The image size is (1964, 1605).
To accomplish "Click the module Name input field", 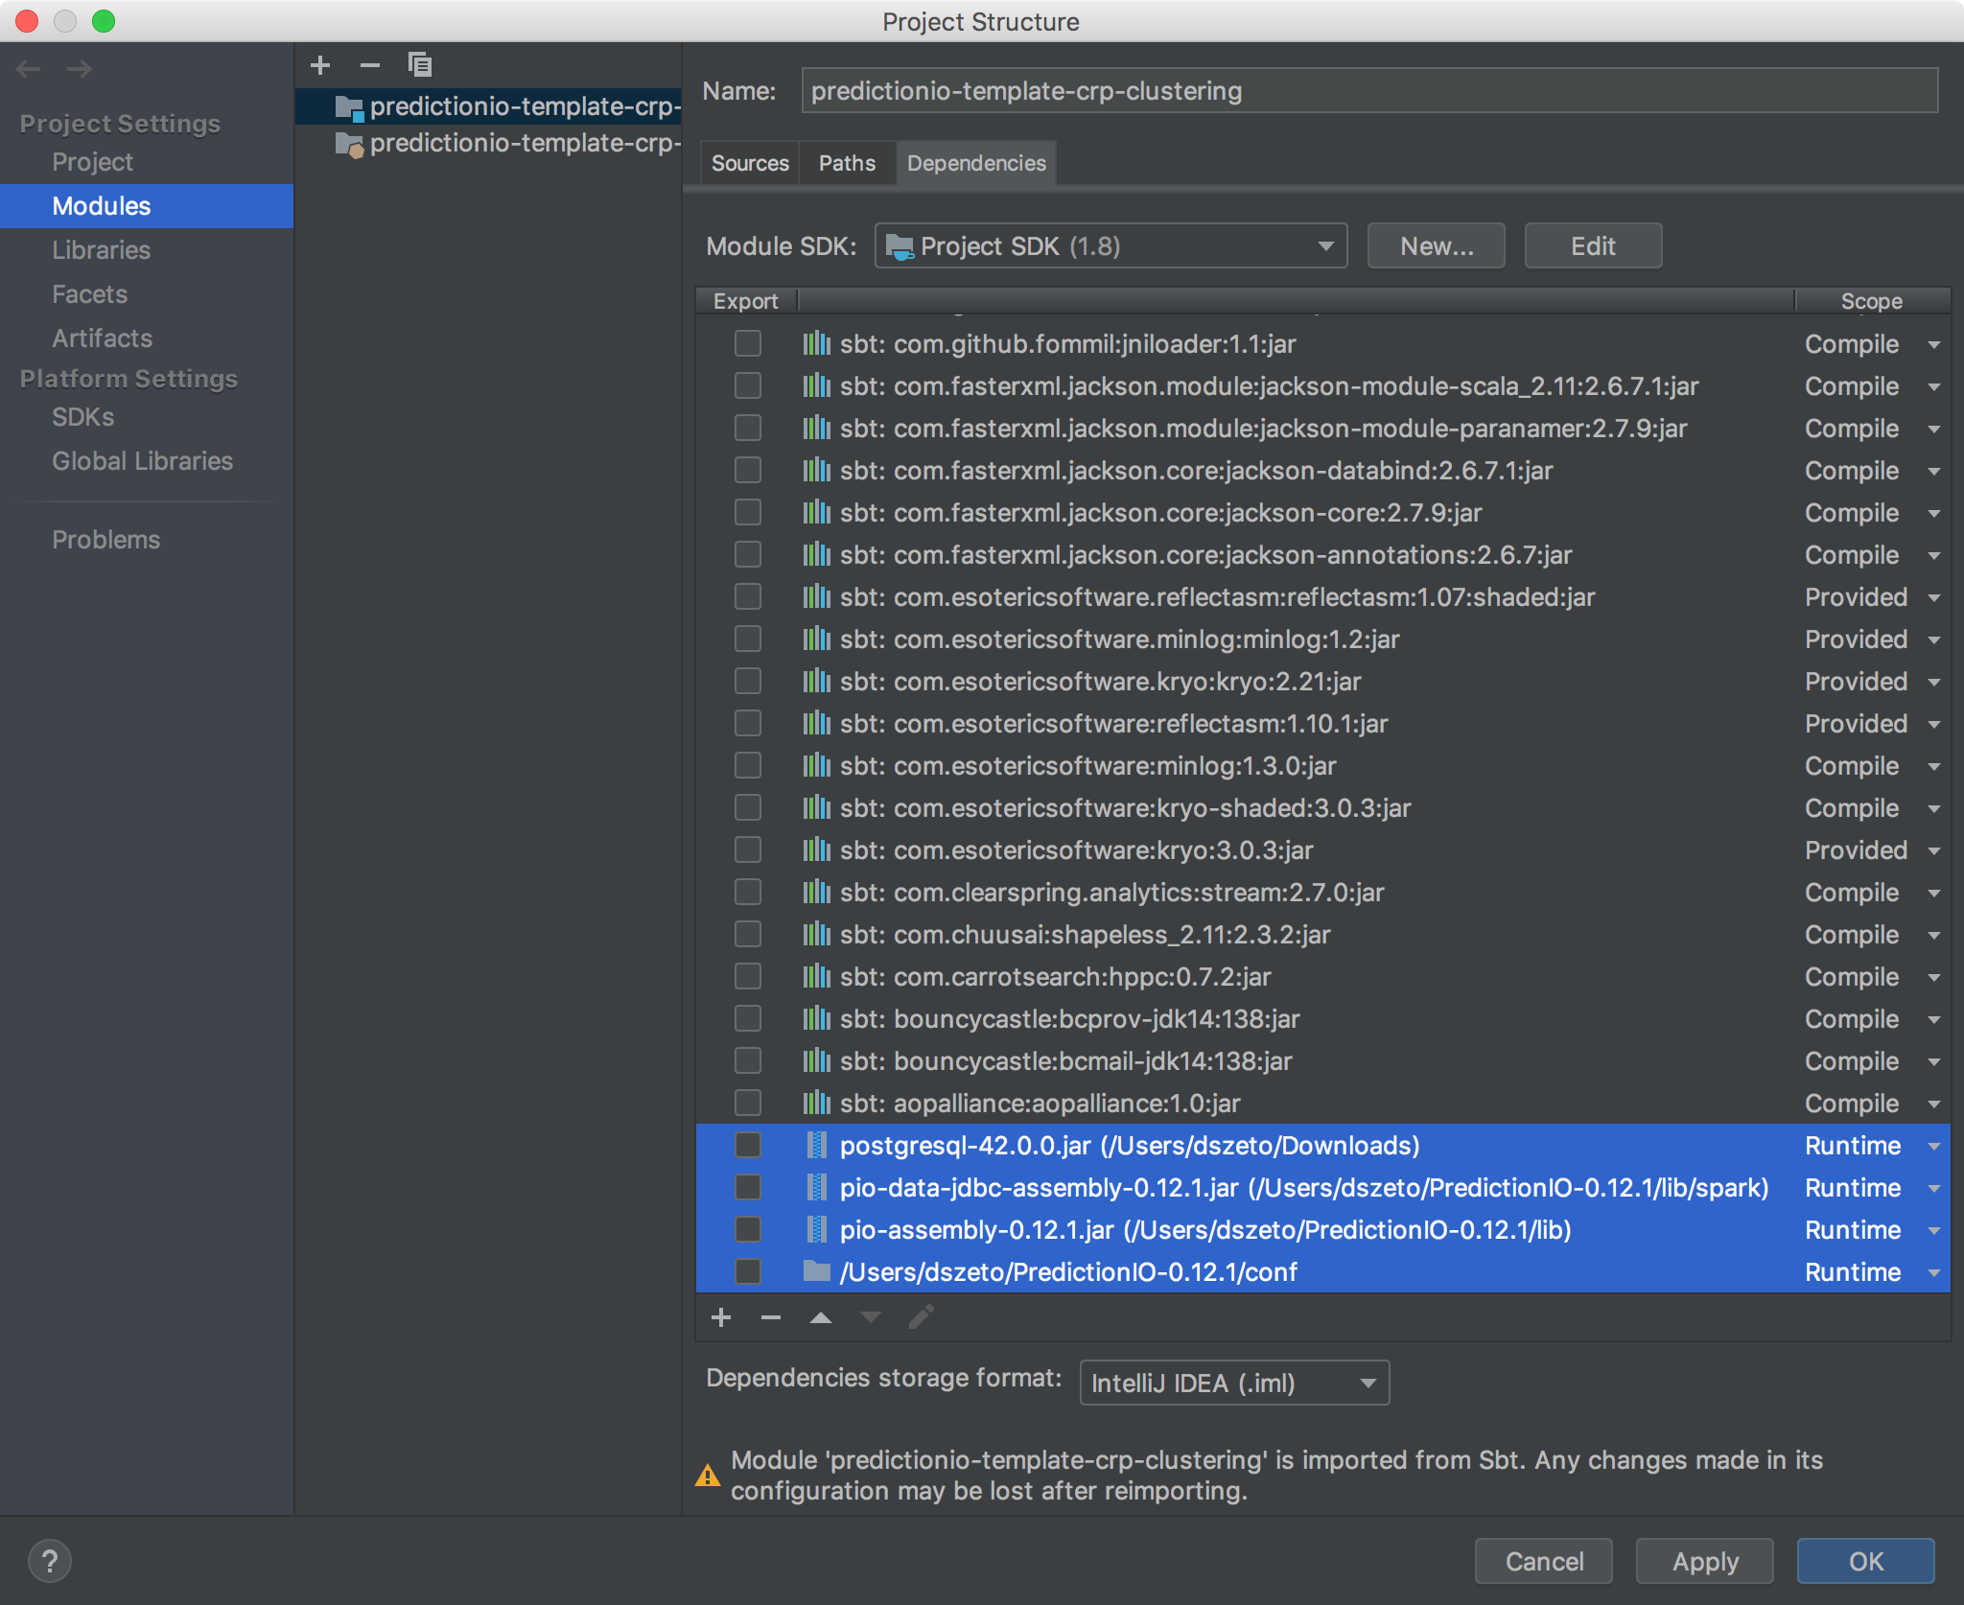I will [1368, 91].
